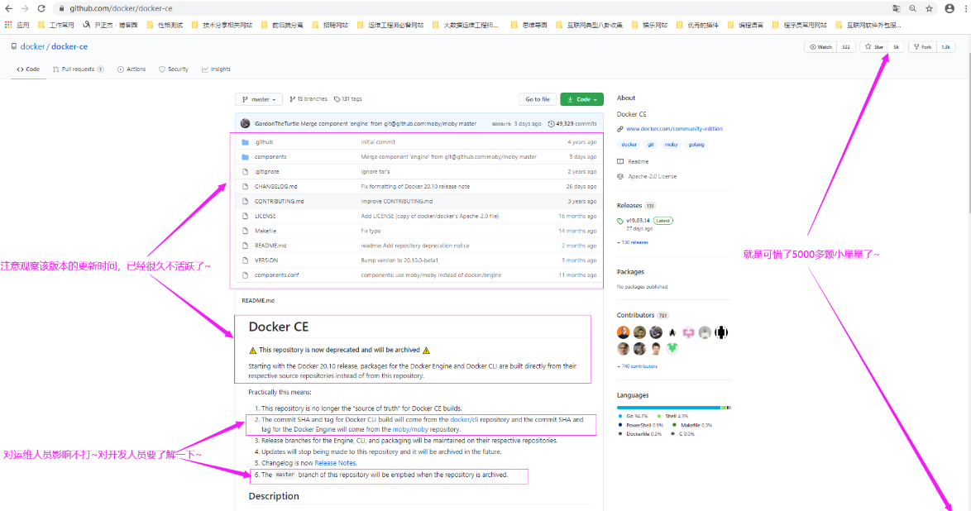Expand the green Code dropdown button
Image resolution: width=971 pixels, height=511 pixels.
[x=581, y=99]
